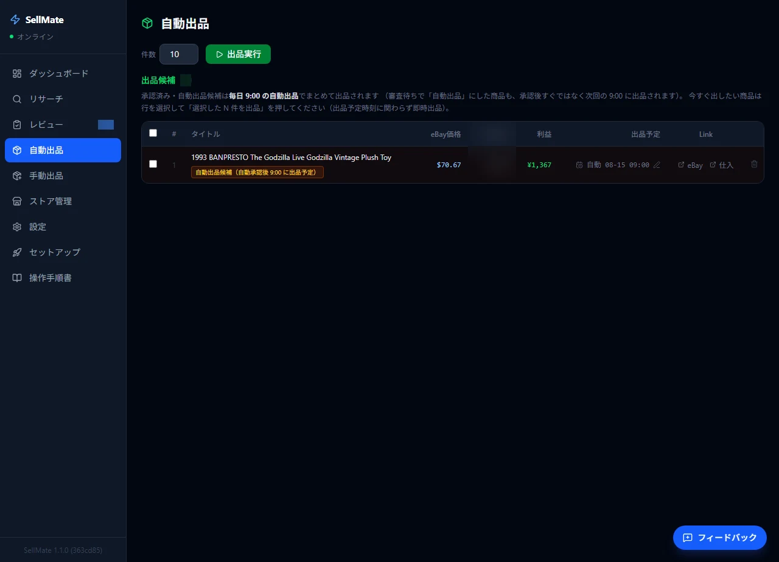Check the BANPRESTO Godzilla row checkbox
Viewport: 779px width, 562px height.
point(153,164)
